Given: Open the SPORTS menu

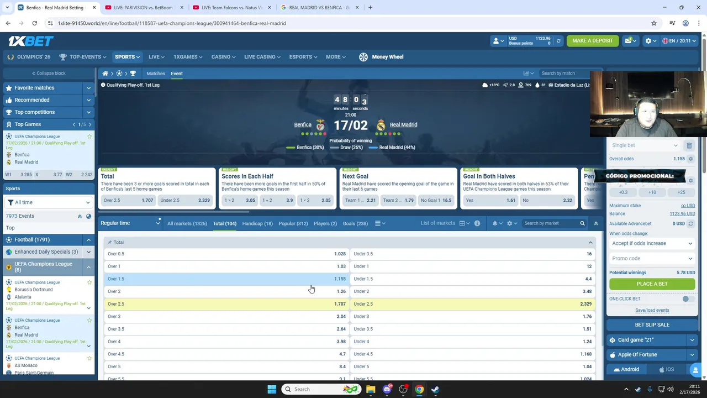Looking at the screenshot, I should click(x=128, y=57).
